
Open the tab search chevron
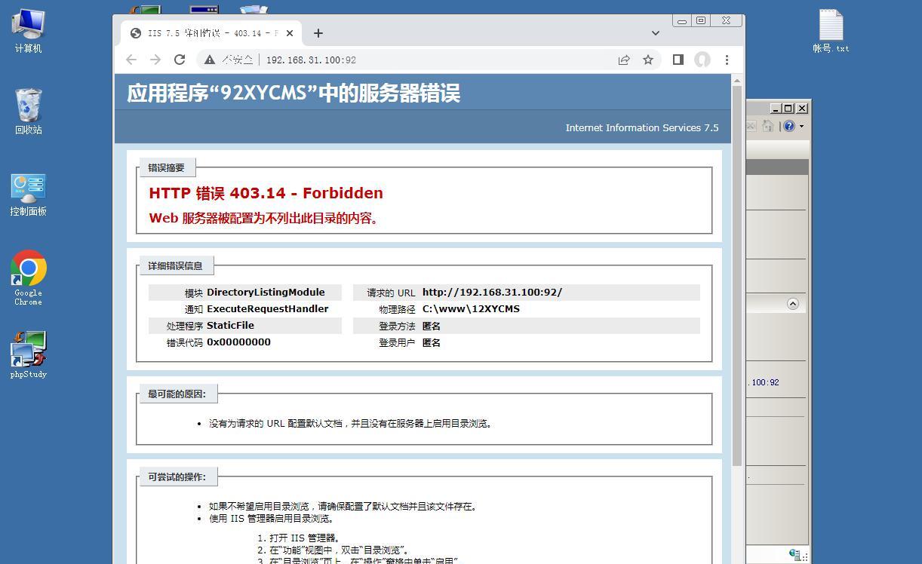655,33
